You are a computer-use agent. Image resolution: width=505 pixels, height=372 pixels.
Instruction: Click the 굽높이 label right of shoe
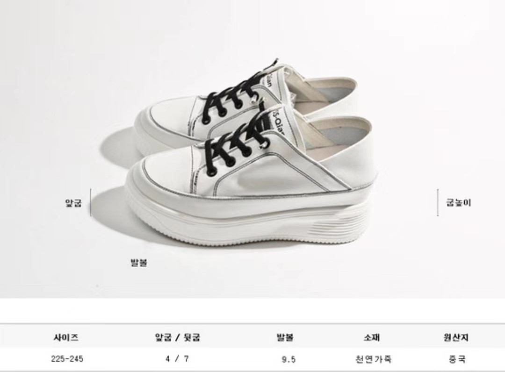(459, 203)
